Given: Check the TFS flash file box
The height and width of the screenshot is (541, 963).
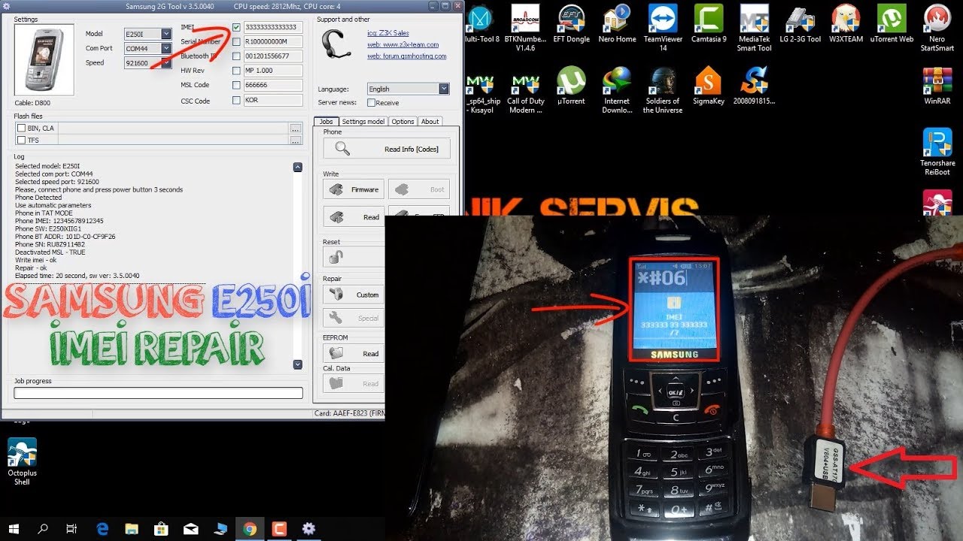Looking at the screenshot, I should 21,140.
